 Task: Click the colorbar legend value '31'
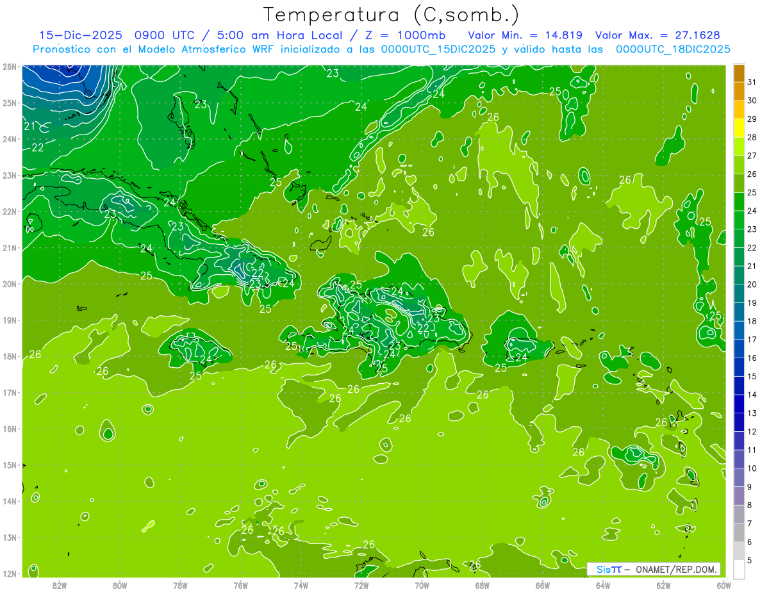tap(752, 82)
